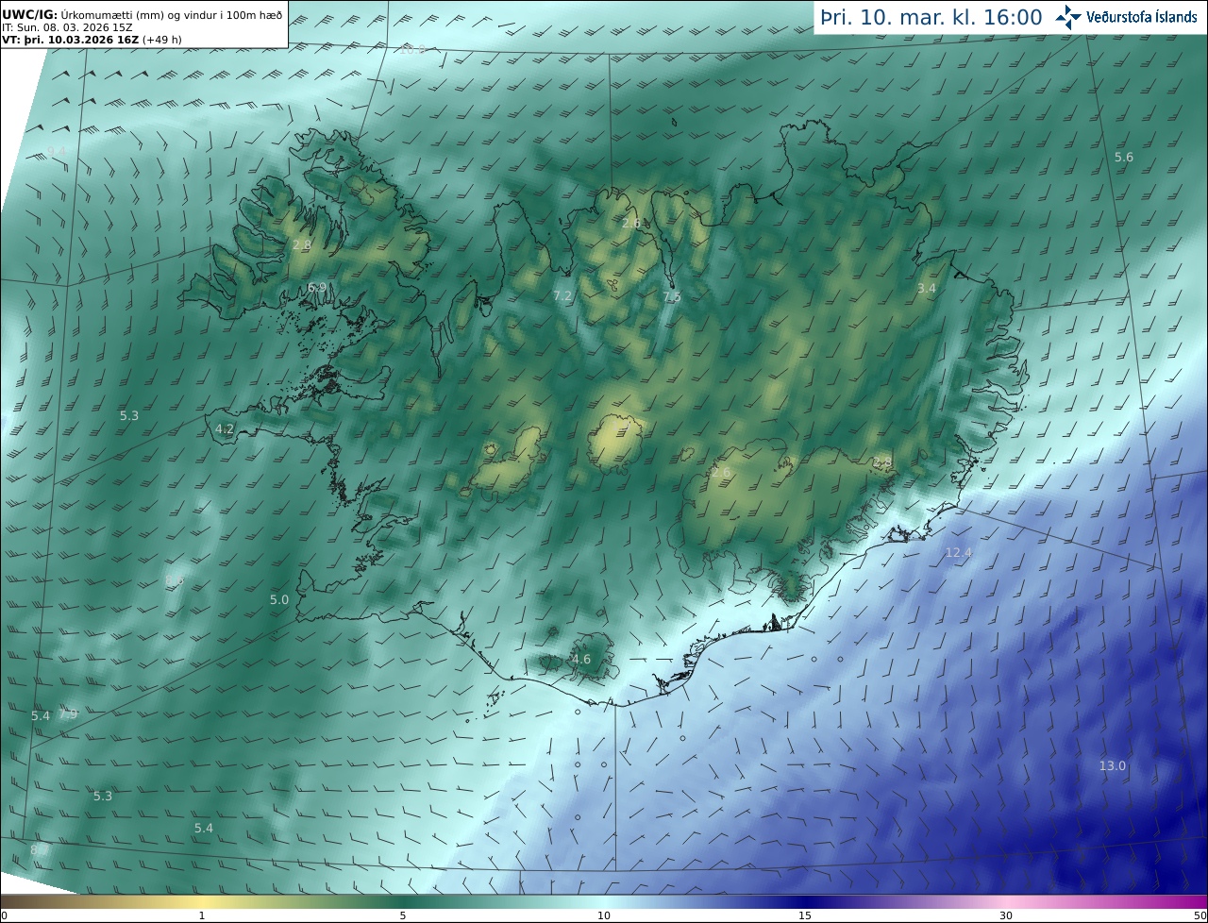Click the 4.2 value label
Screen dimensions: 1208x923
(x=225, y=428)
